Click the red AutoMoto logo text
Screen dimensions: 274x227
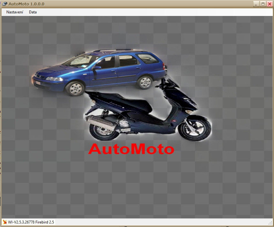coord(131,149)
